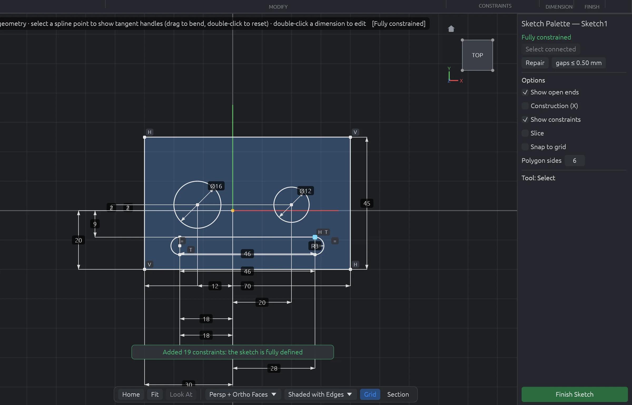Click the T constraint icon above the slot

pos(326,232)
